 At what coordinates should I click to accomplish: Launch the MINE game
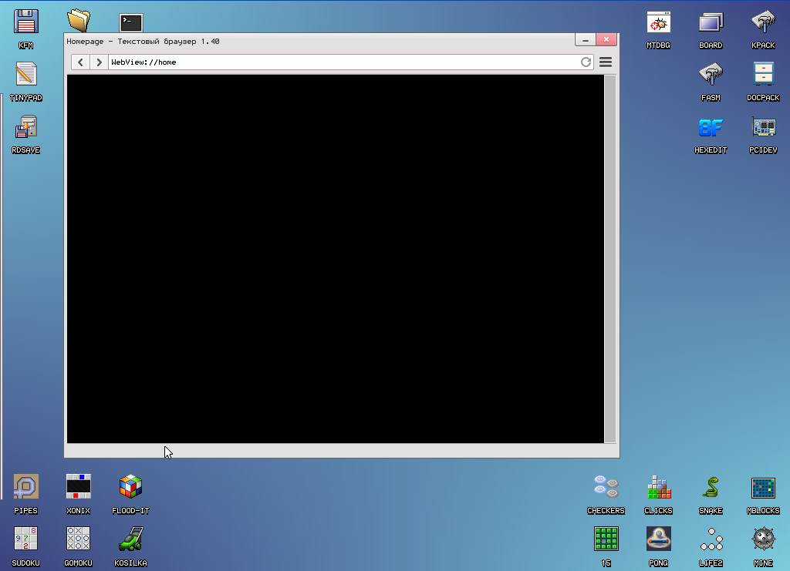(x=763, y=539)
